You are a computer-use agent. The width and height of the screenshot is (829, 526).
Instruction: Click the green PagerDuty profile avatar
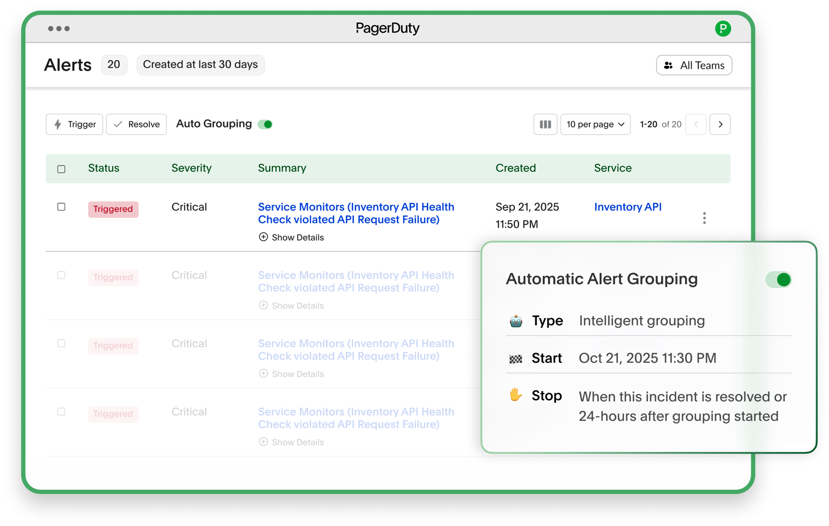coord(723,28)
